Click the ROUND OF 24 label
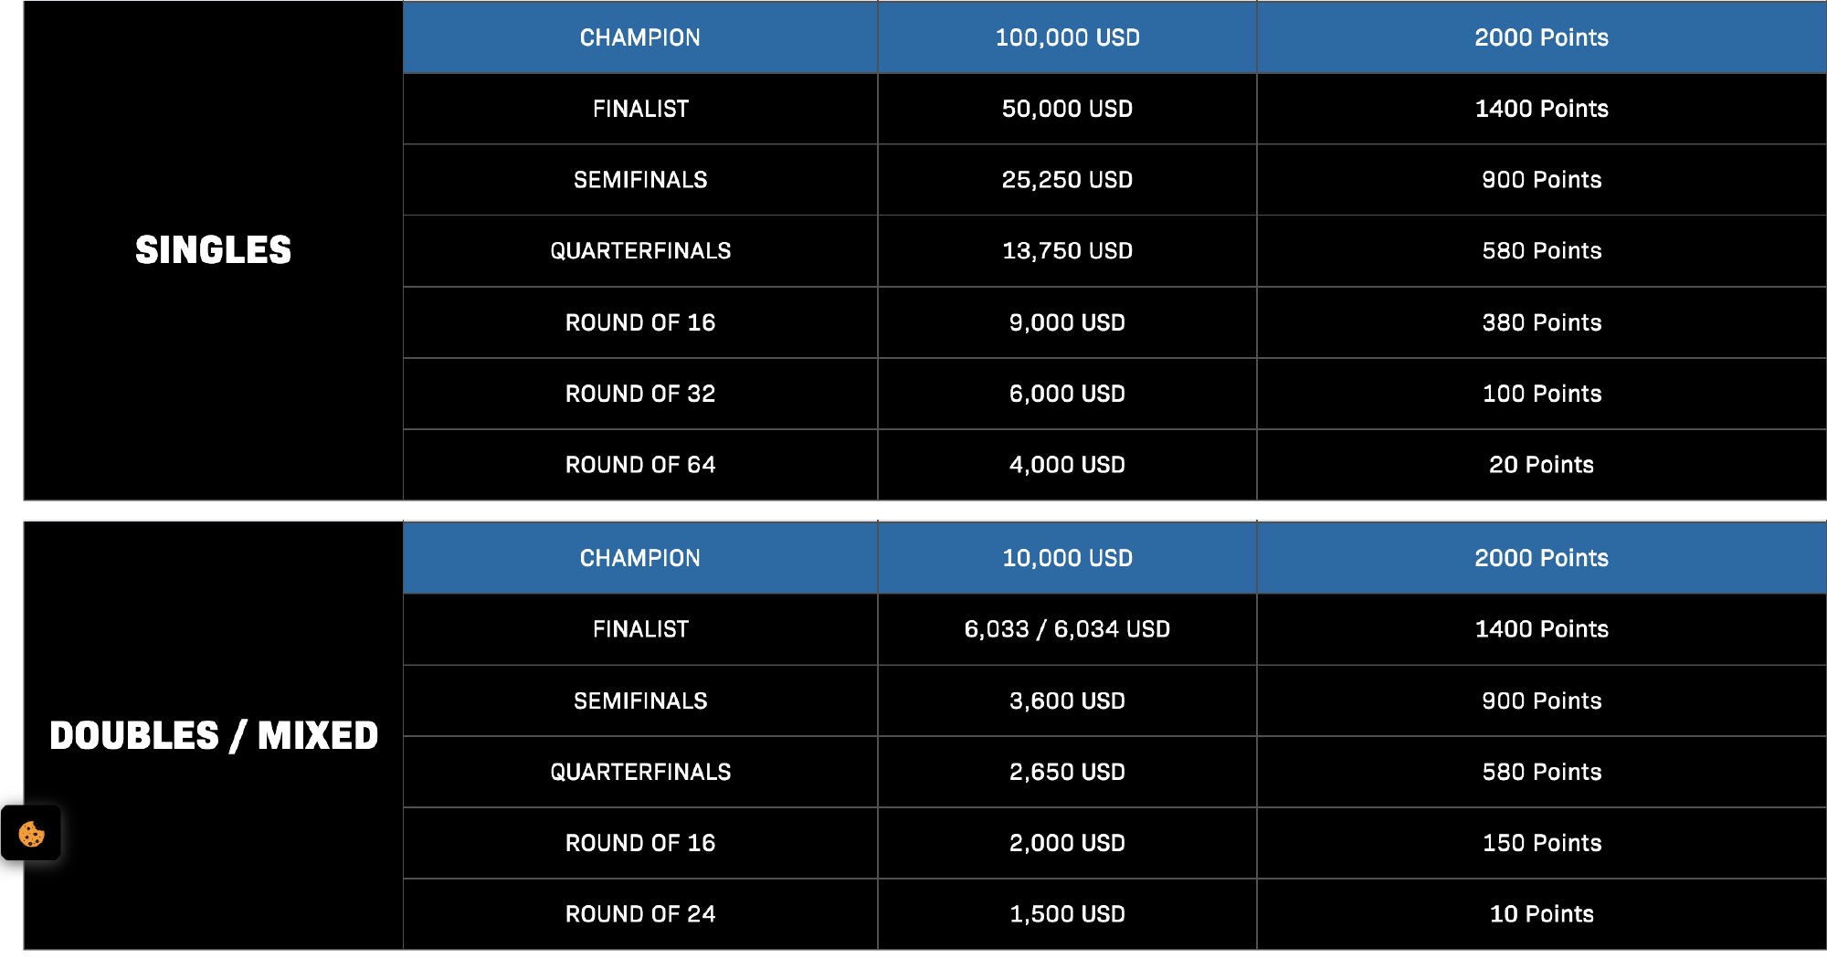 (x=640, y=914)
